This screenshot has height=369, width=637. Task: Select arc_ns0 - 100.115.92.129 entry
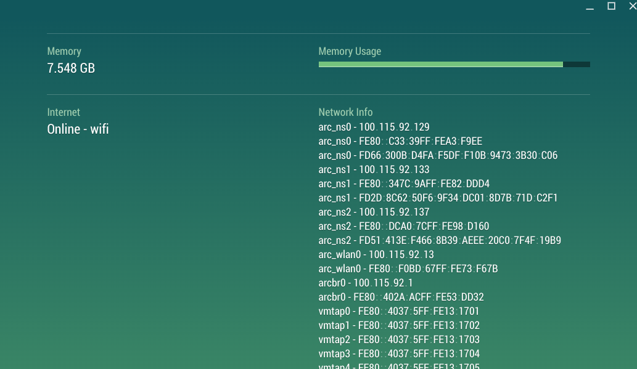tap(374, 127)
